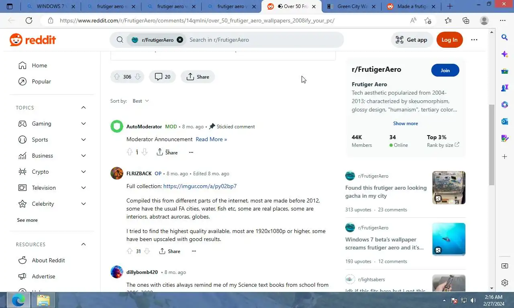This screenshot has width=514, height=308.
Task: Open the Get app button
Action: pos(412,40)
